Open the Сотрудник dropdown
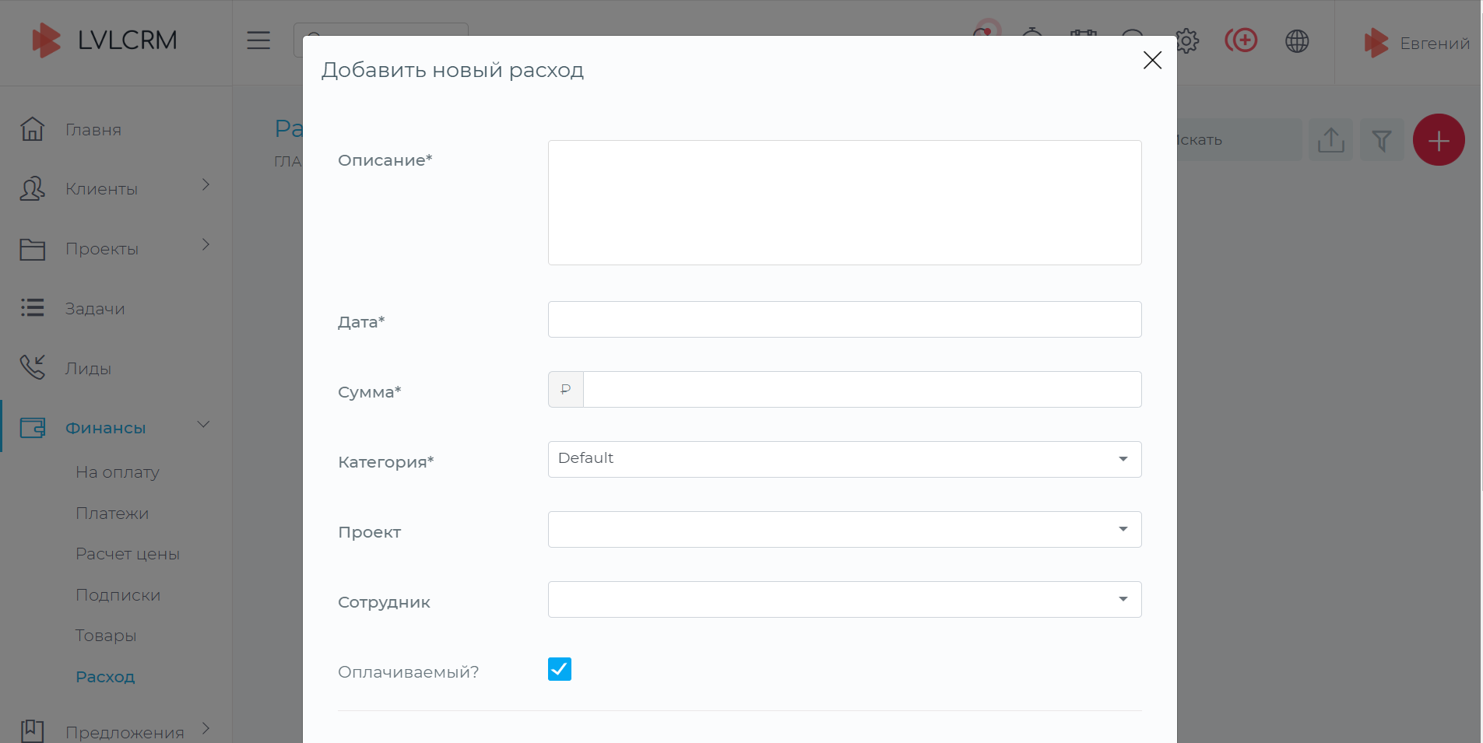Viewport: 1483px width, 743px height. [x=844, y=599]
